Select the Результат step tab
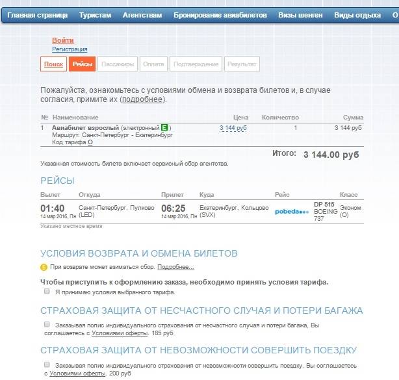Screen dimensions: 399x380 pos(242,64)
